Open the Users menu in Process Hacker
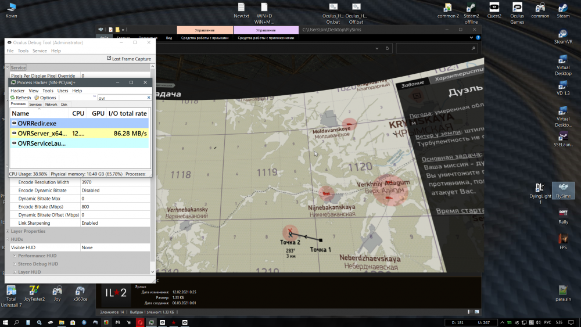 click(x=63, y=91)
